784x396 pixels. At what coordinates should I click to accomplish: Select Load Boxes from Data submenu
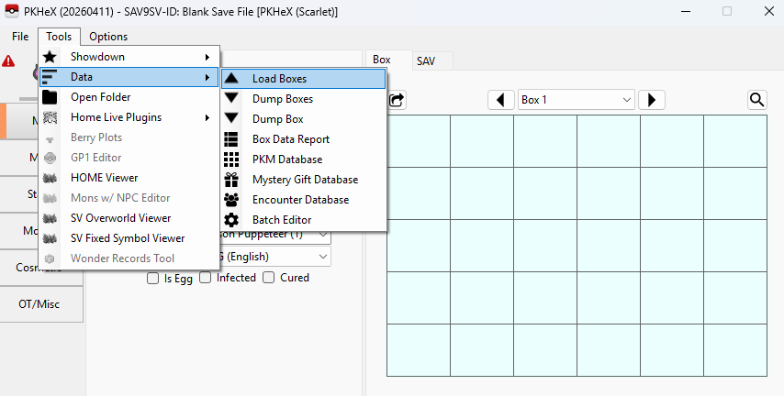pyautogui.click(x=303, y=79)
